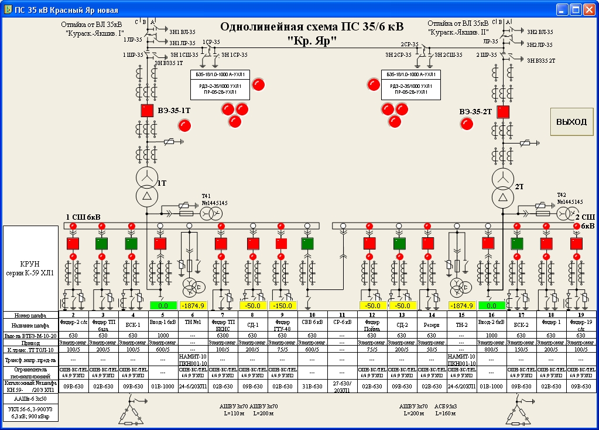Viewport: 599px width, 430px height.
Task: Click the yellow -50.0 value under cabinet 13
Action: (x=402, y=306)
